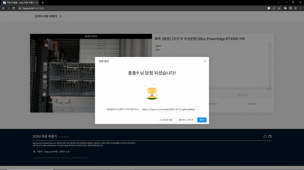The height and width of the screenshot is (170, 304).
Task: Click the 결과주소 가리기 button
Action: (186, 120)
